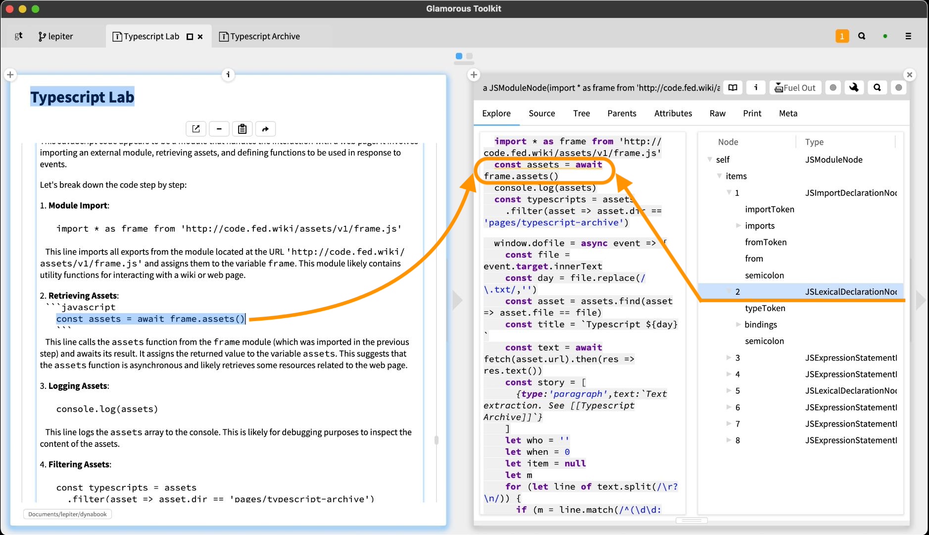Click the right-side next pane triangle
Screen dimensions: 929x535
[920, 300]
